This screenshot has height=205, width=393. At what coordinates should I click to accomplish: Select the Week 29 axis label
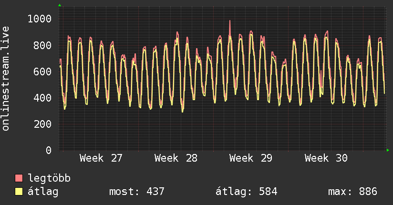(x=251, y=158)
